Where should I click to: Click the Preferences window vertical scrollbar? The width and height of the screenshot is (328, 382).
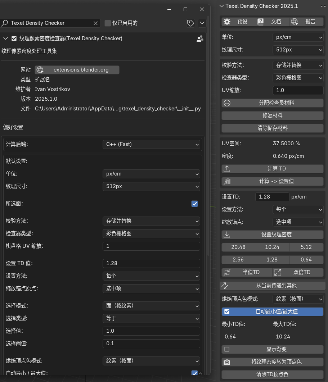[208, 135]
